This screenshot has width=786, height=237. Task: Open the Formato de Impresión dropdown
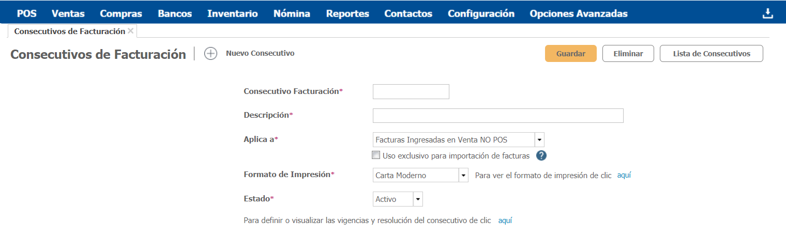tap(463, 176)
